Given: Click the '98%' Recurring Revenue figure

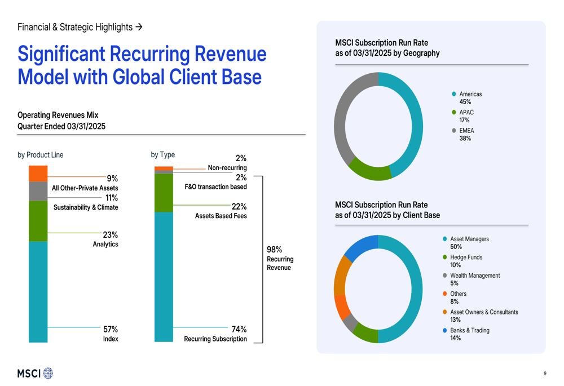Looking at the screenshot, I should [x=275, y=250].
